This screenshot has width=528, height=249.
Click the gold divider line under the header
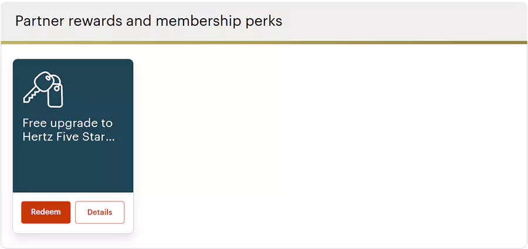[264, 42]
